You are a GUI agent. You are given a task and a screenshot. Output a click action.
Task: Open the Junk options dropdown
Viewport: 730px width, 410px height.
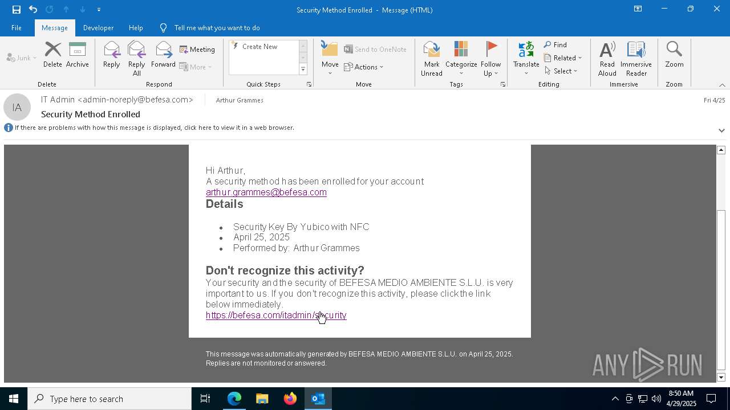click(22, 58)
